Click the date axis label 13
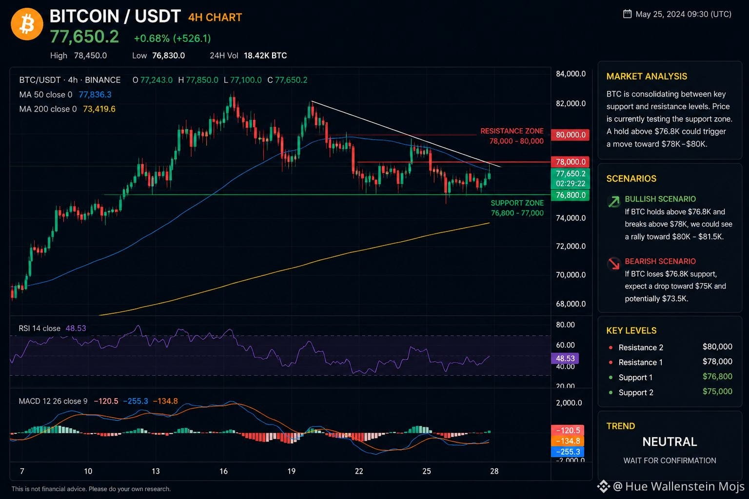The height and width of the screenshot is (499, 749). [156, 471]
